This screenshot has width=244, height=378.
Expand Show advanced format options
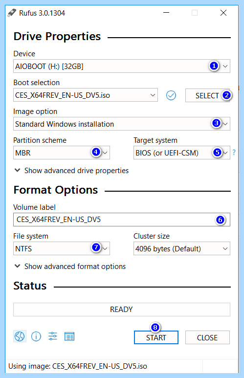(70, 267)
